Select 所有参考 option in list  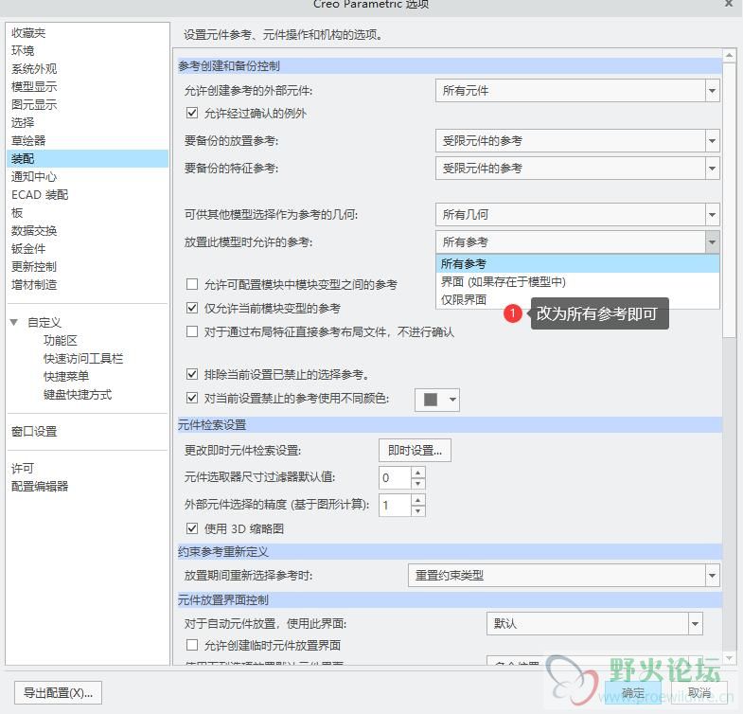pos(577,263)
